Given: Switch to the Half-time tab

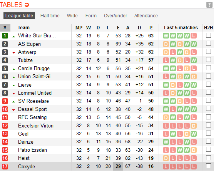Looking at the screenshot, I should pyautogui.click(x=50, y=16).
